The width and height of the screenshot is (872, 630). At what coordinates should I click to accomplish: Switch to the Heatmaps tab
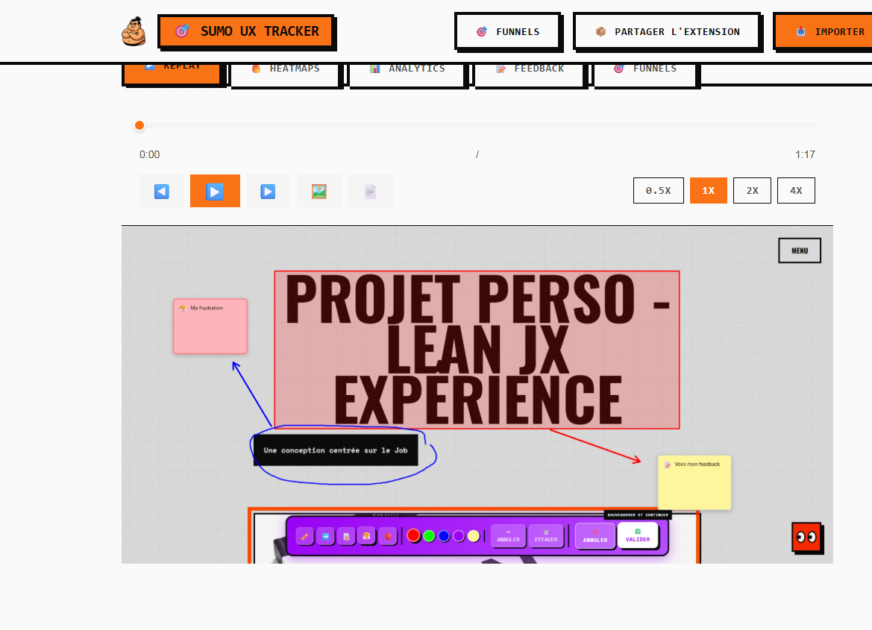(286, 69)
